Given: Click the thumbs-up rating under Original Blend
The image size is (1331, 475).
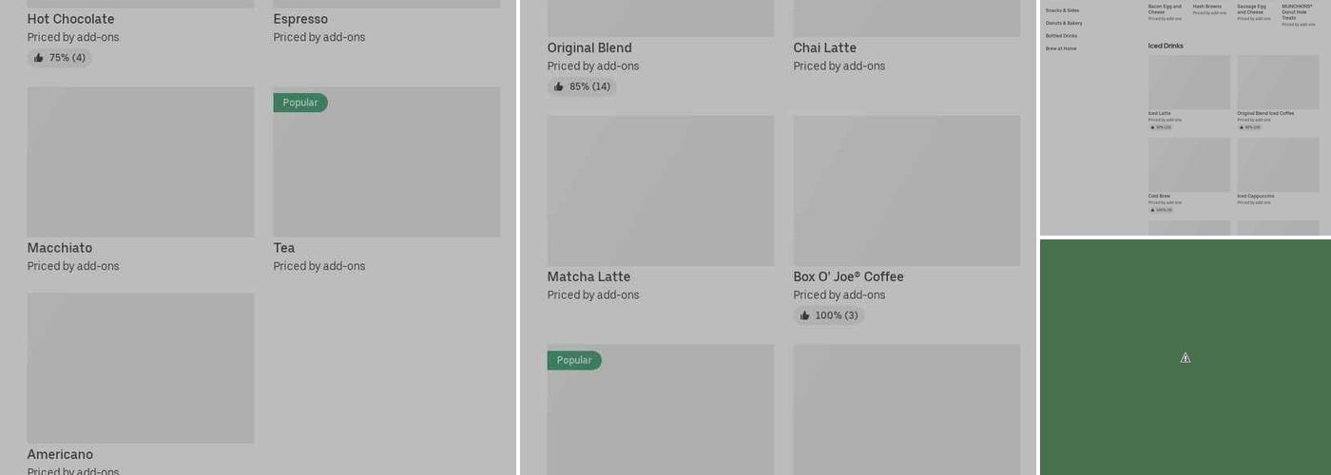Looking at the screenshot, I should [x=581, y=86].
